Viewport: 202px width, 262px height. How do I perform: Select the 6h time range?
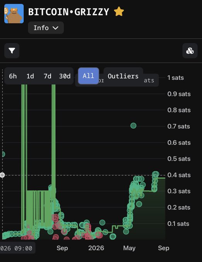coord(13,76)
